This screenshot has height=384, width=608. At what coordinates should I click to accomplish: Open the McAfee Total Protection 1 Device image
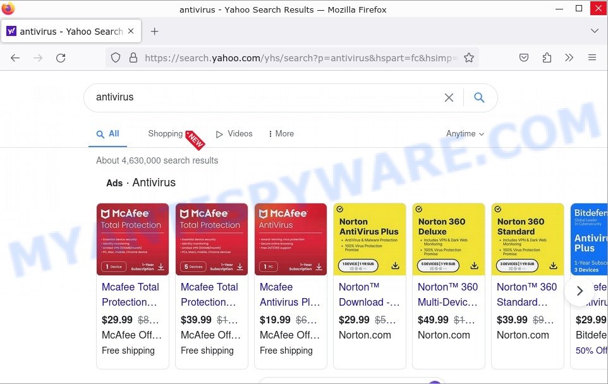(133, 239)
